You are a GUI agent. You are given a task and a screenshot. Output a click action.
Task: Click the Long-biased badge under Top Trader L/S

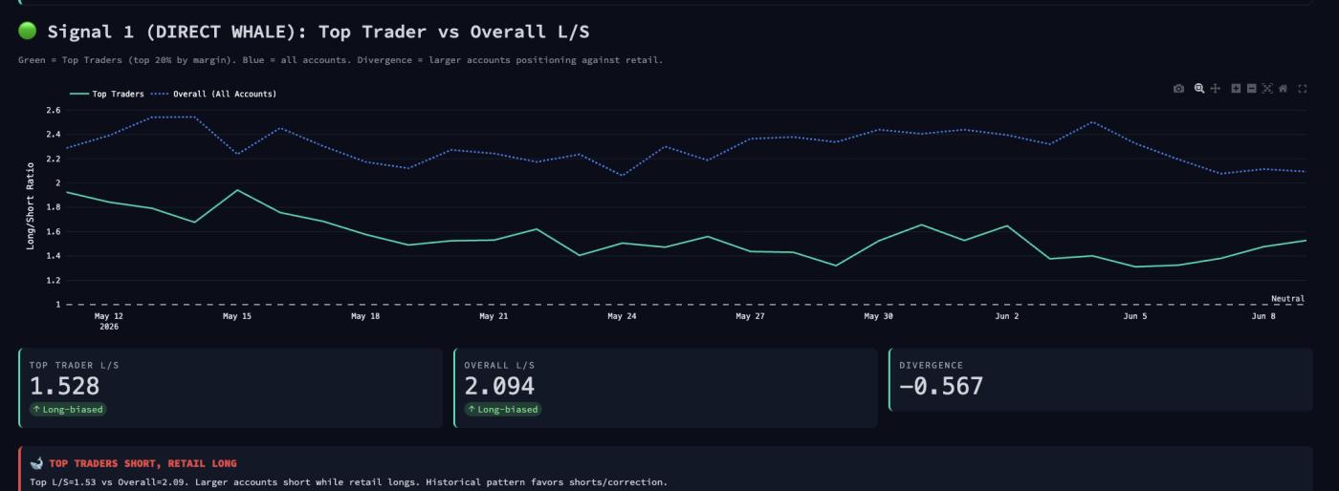click(x=67, y=409)
